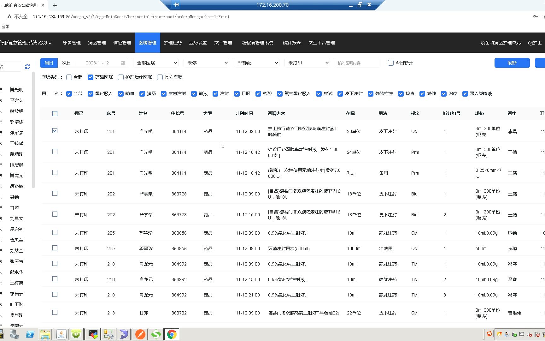Uncheck the row checkbox for 11-12 09:00 肖光明
The width and height of the screenshot is (545, 341).
tap(55, 131)
